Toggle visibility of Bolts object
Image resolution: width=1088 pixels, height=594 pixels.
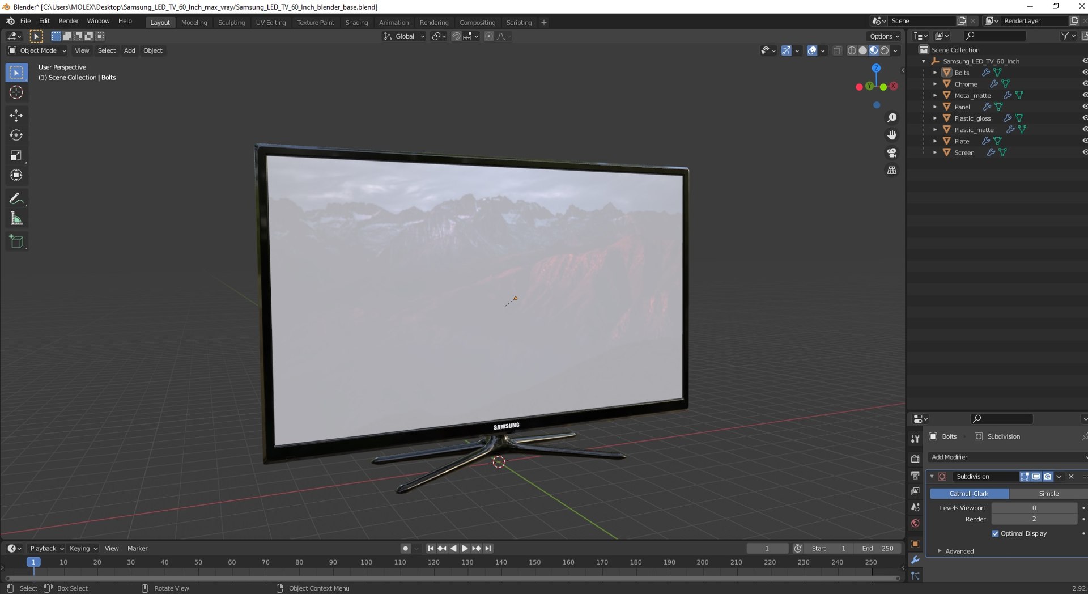click(1085, 73)
